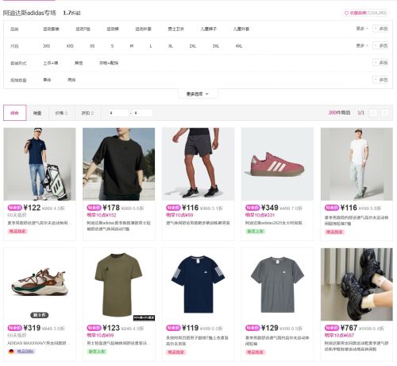Click the purple badge beside ¥767 price
This screenshot has height=366, width=397.
332,328
